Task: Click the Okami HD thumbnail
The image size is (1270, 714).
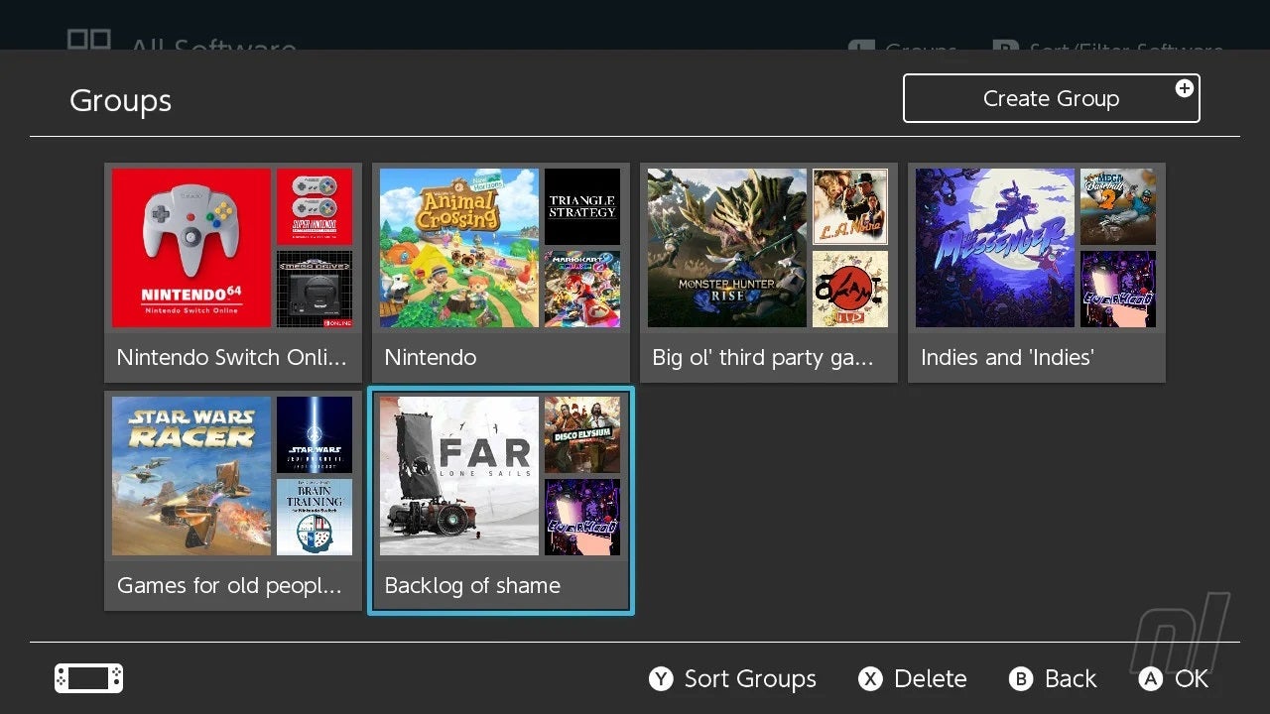Action: (x=850, y=289)
